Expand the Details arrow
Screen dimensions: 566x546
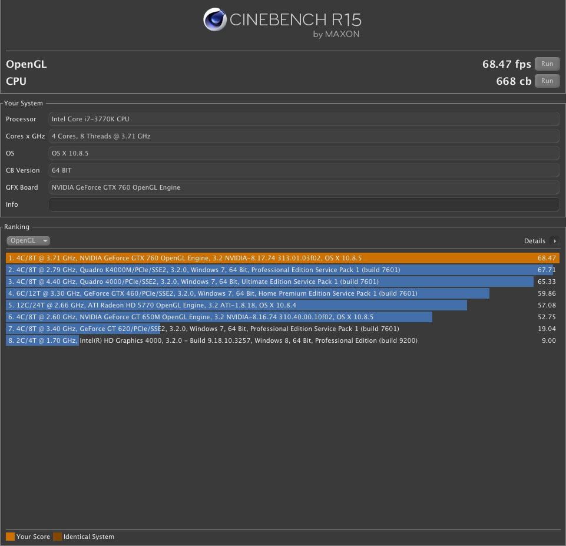click(554, 241)
